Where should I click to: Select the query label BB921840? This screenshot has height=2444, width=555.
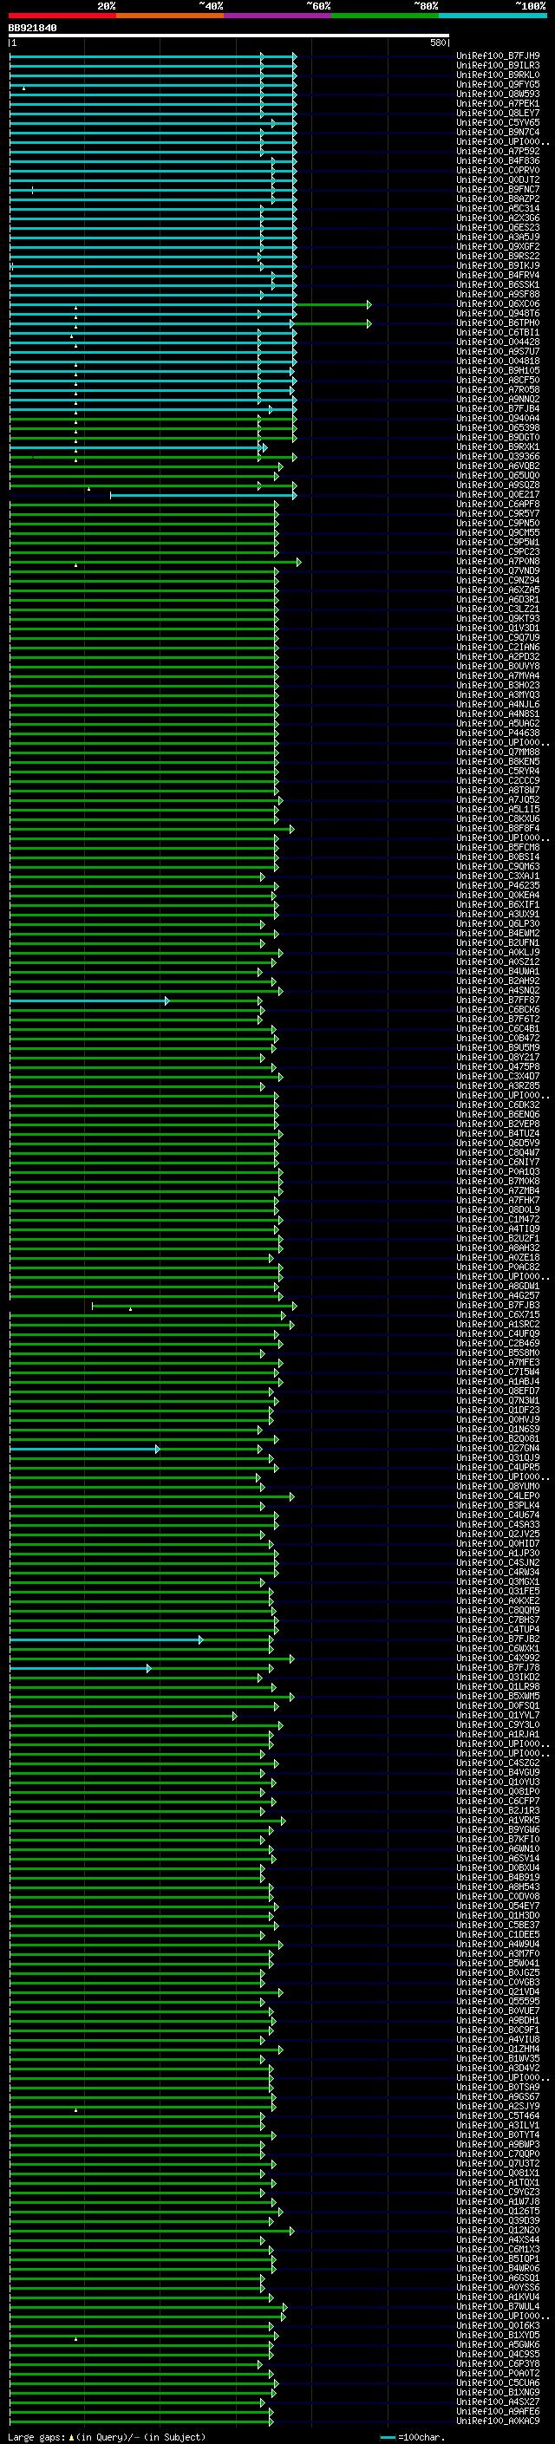[32, 29]
